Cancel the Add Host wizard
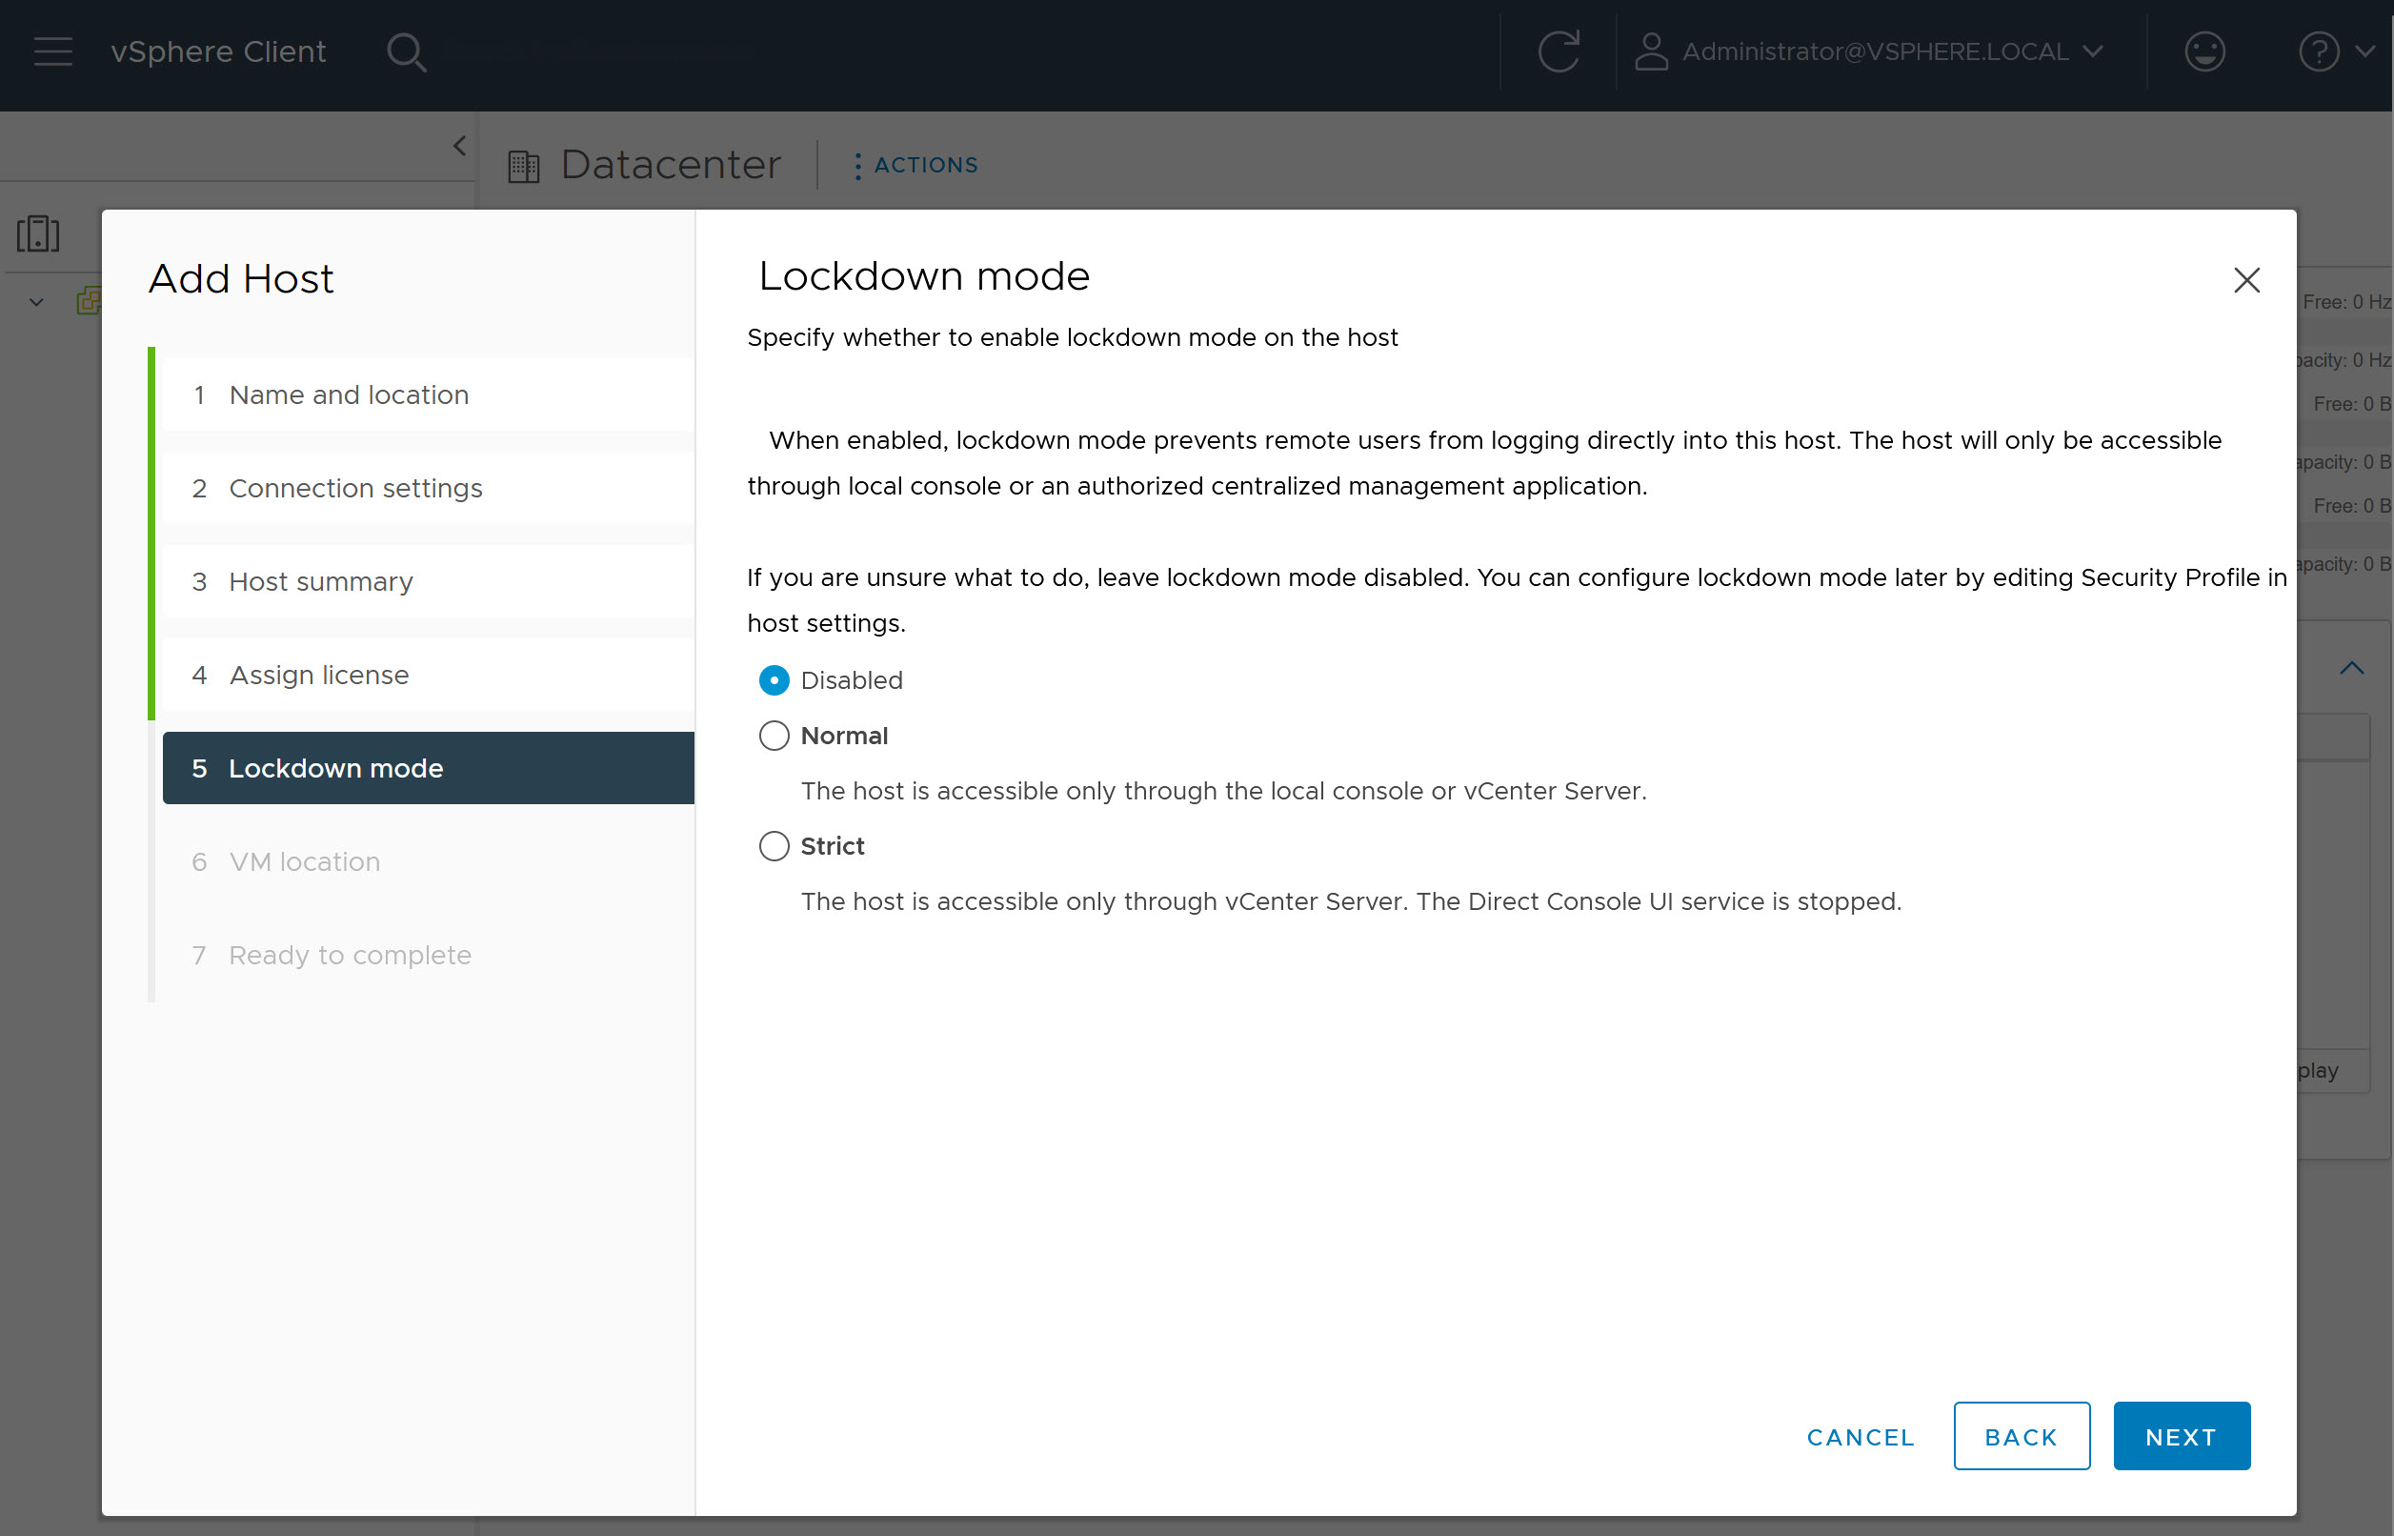2394x1536 pixels. point(1859,1436)
